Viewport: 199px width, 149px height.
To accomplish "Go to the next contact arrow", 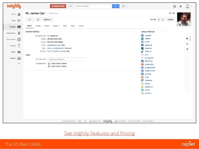I will click(163, 20).
